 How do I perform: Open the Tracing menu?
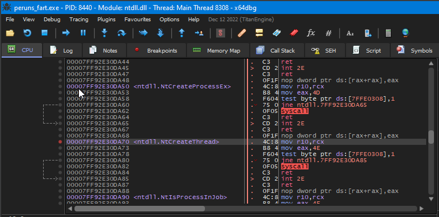(x=78, y=19)
